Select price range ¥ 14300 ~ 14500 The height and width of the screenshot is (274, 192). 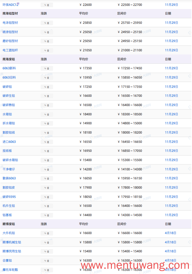pos(130,215)
